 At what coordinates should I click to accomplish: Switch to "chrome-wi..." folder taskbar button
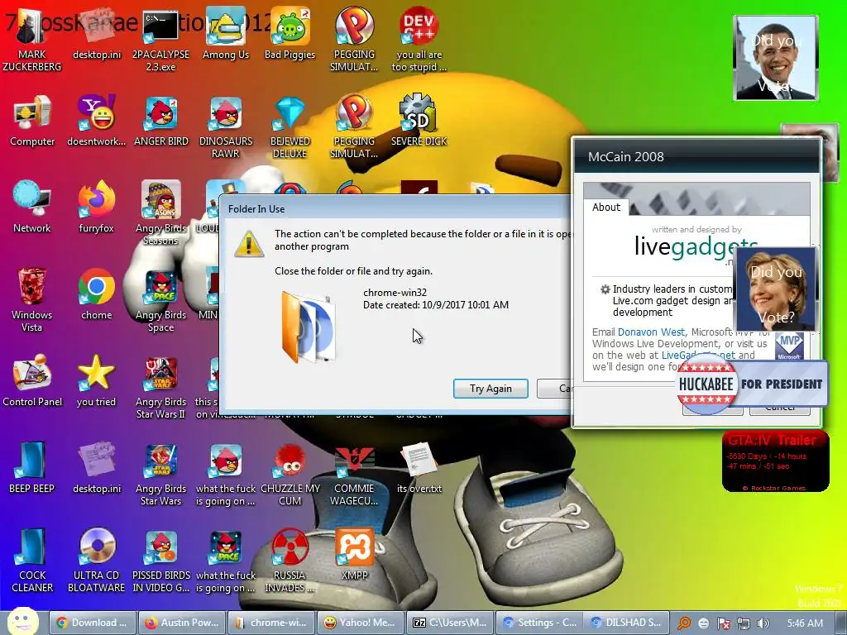pos(270,623)
